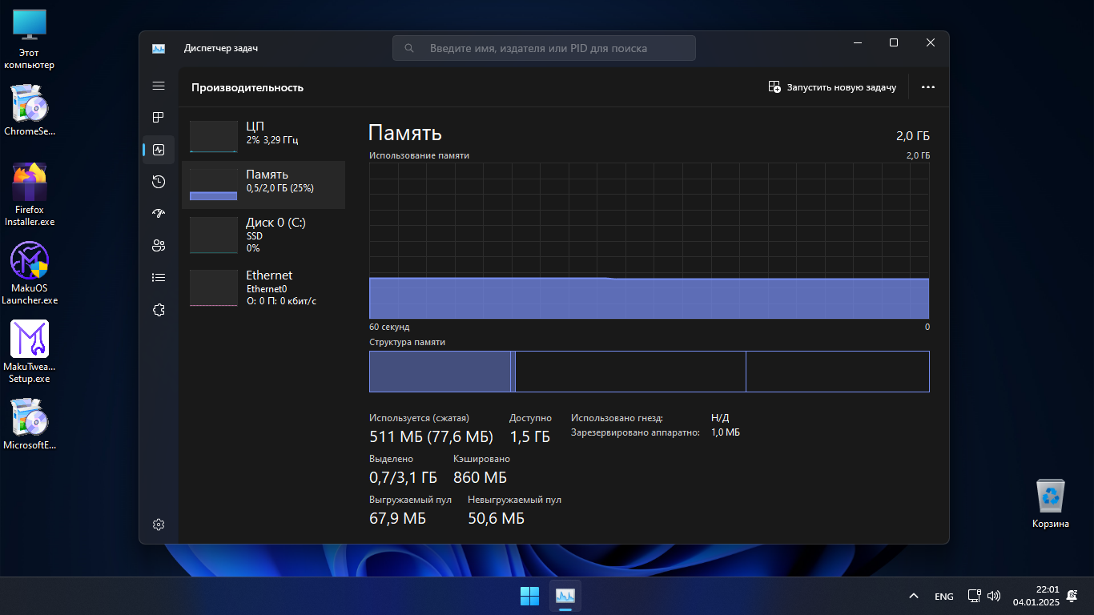
Task: Click the CPU mini graph thumbnail
Action: [x=214, y=136]
